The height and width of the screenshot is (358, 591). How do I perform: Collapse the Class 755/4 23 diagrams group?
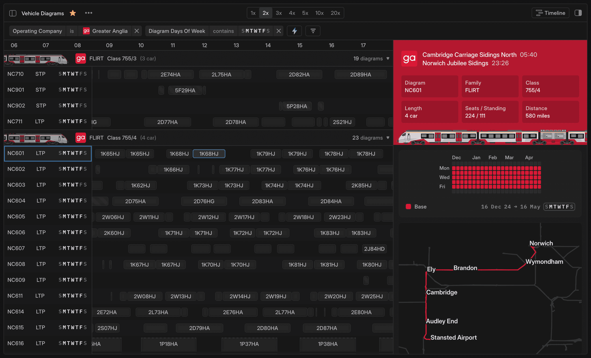coord(388,138)
